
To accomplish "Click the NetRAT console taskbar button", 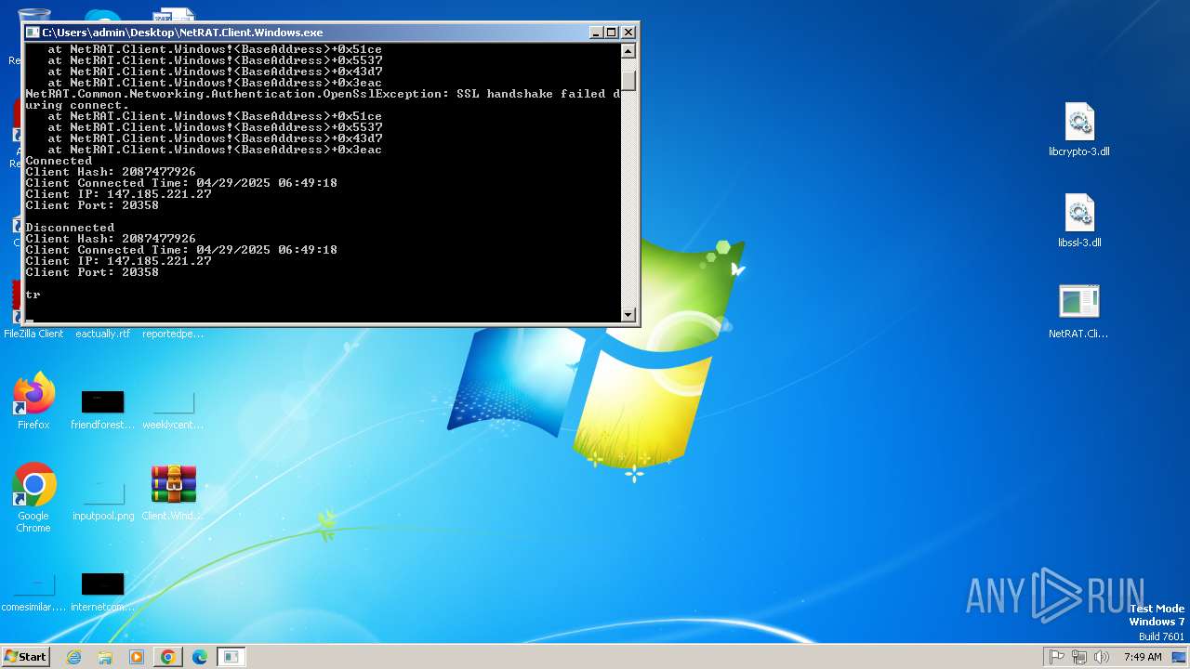I will (x=231, y=657).
